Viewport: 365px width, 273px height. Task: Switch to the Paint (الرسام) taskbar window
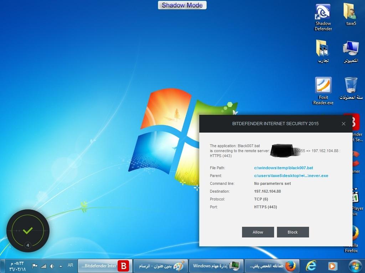161,266
